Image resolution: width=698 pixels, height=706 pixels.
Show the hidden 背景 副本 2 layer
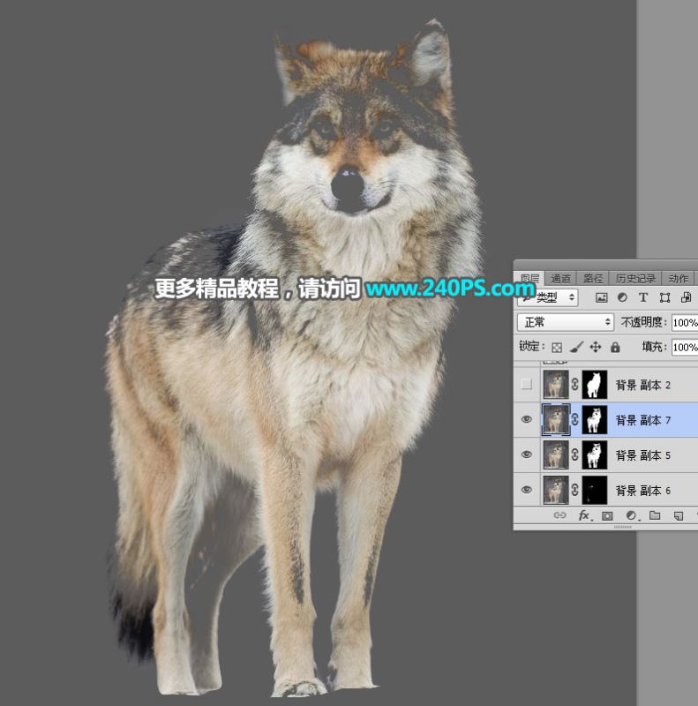click(x=527, y=385)
